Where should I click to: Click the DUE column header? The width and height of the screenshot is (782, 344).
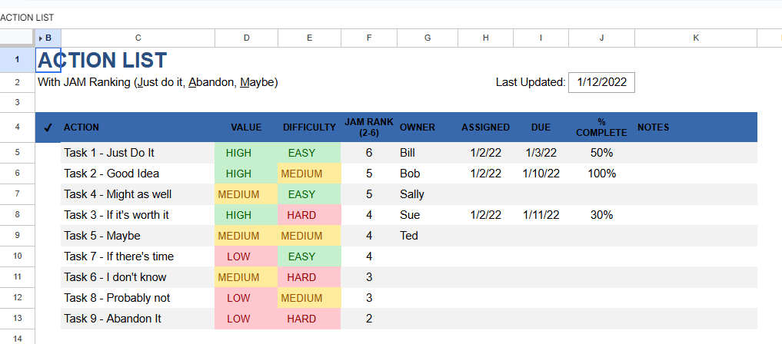tap(541, 127)
